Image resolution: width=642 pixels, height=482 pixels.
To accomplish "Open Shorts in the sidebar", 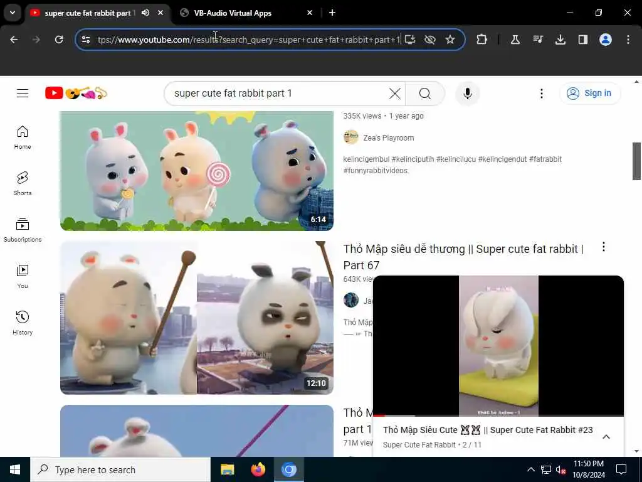I will point(23,184).
